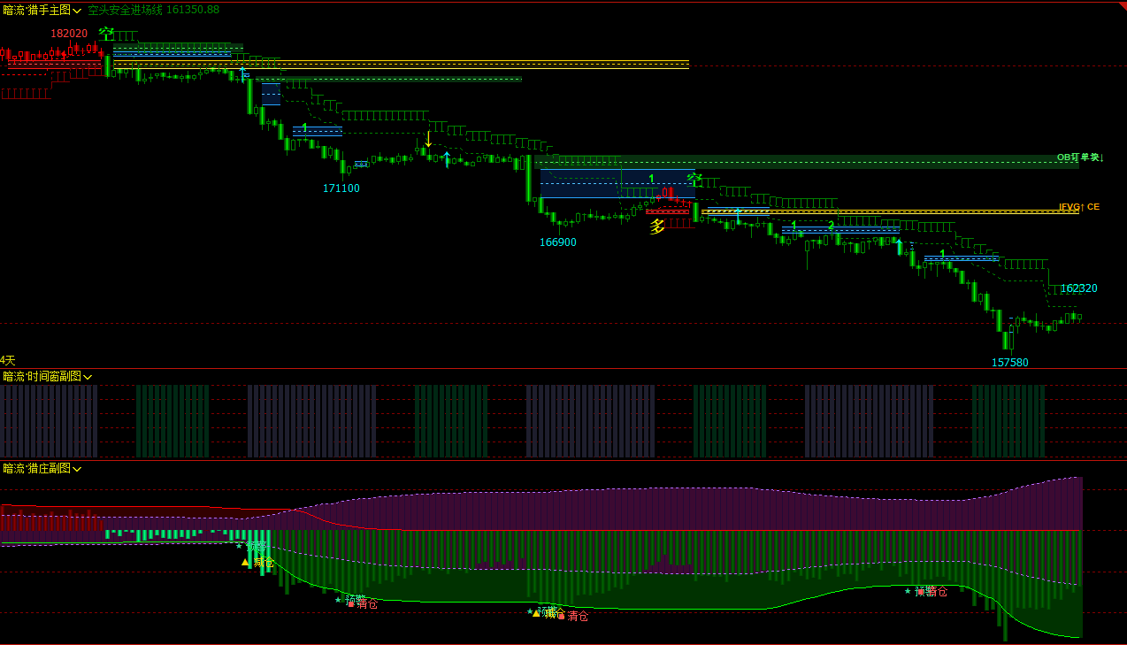This screenshot has height=645, width=1127.
Task: Click the 162320 price label
Action: 1079,288
